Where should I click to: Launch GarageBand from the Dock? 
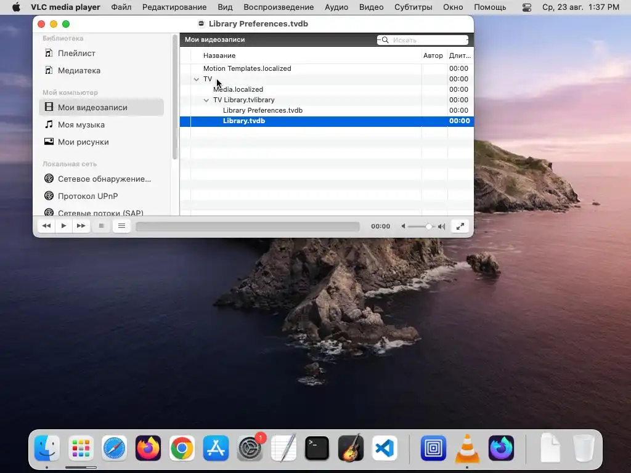point(351,448)
